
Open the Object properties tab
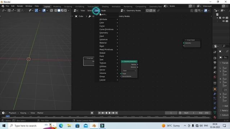215,89
